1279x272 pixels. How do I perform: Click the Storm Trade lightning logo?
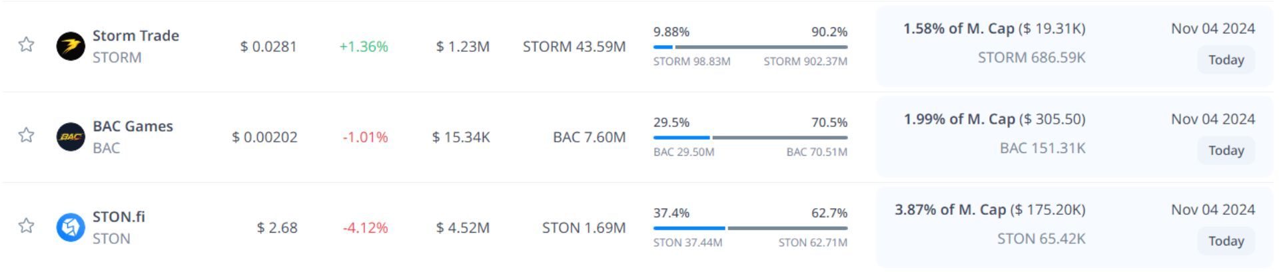point(71,46)
